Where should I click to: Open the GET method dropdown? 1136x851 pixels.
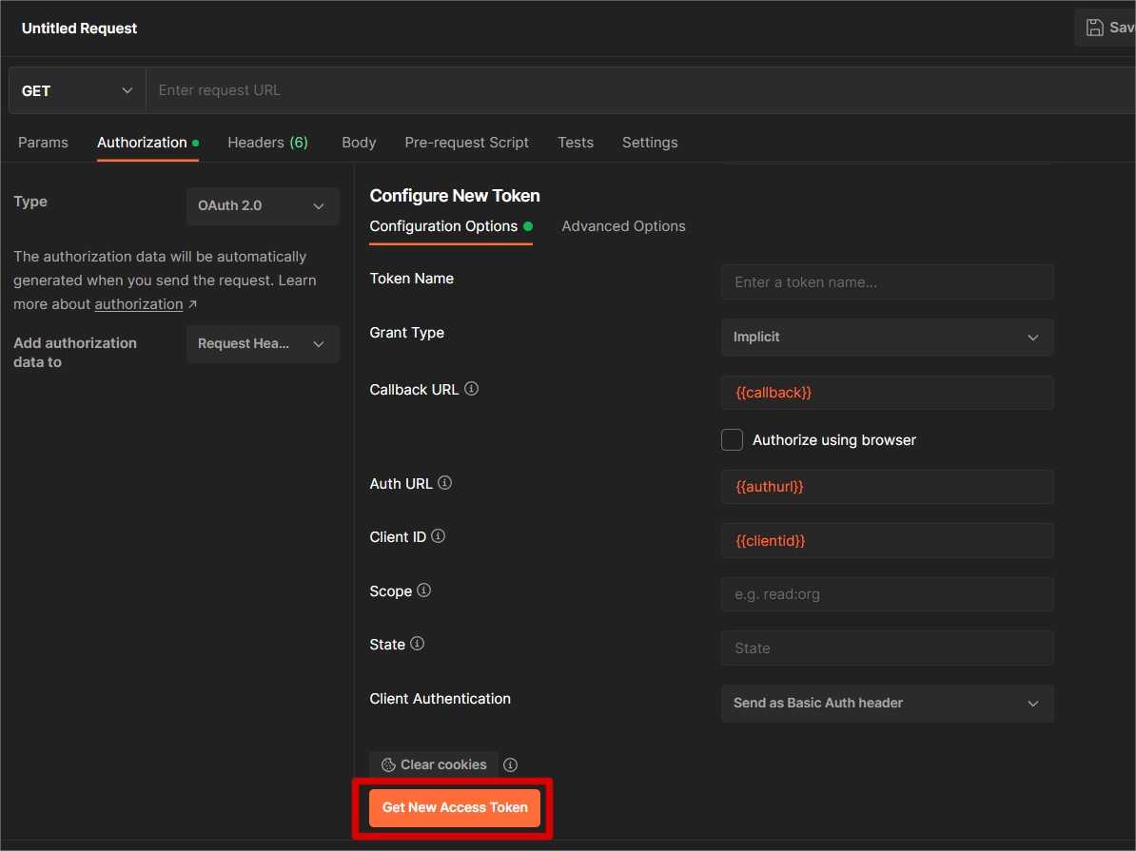tap(76, 90)
